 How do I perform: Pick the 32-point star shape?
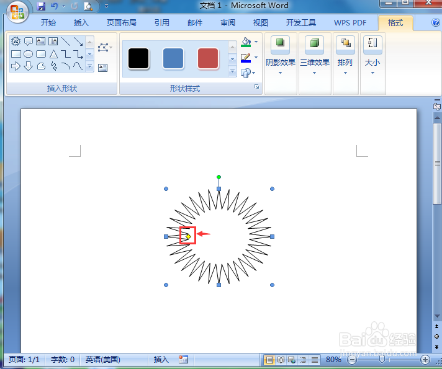16,41
